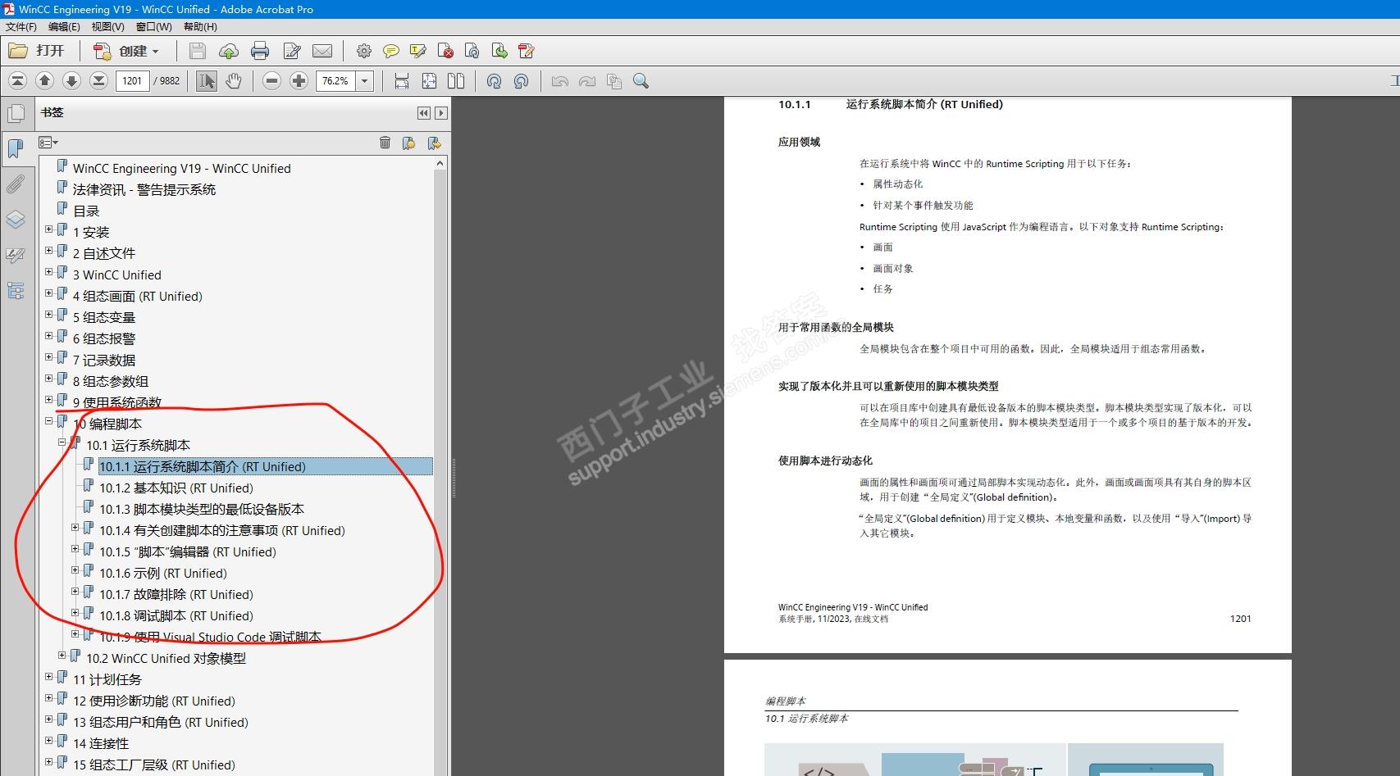This screenshot has height=776, width=1400.
Task: Go to the previous page
Action: click(x=45, y=81)
